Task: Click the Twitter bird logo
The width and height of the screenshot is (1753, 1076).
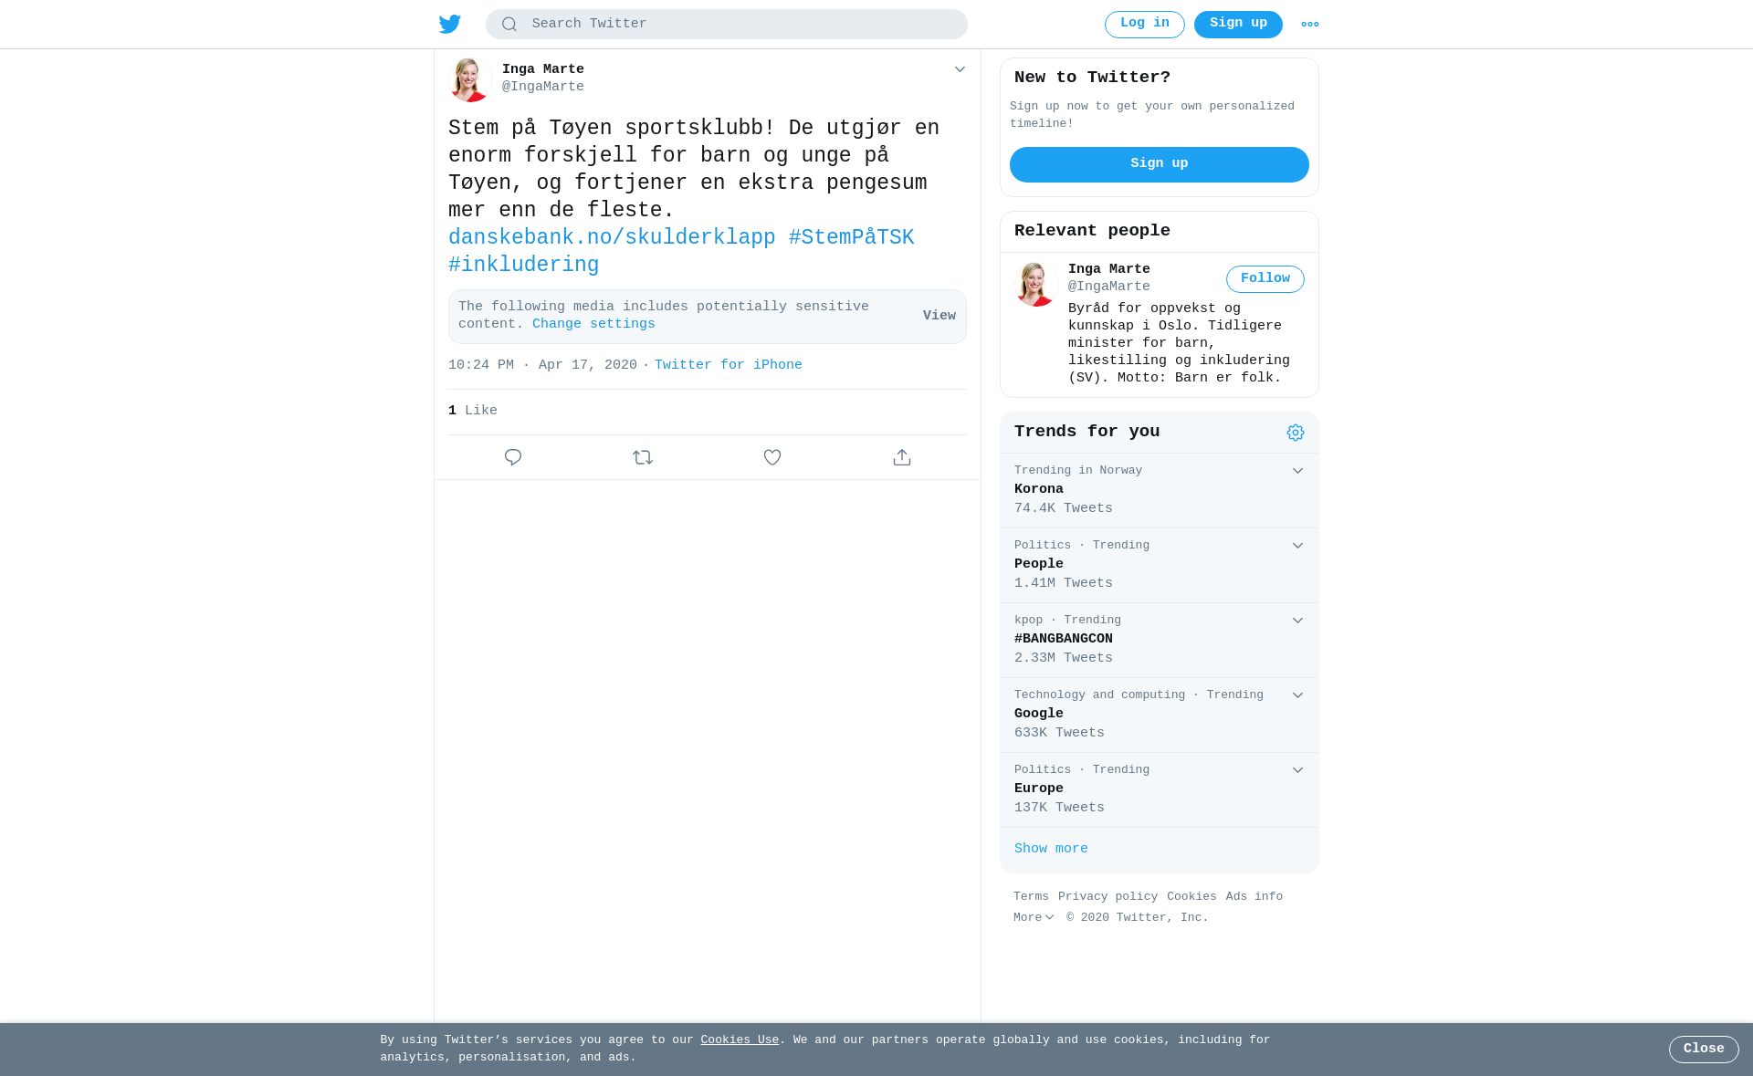Action: click(x=450, y=25)
